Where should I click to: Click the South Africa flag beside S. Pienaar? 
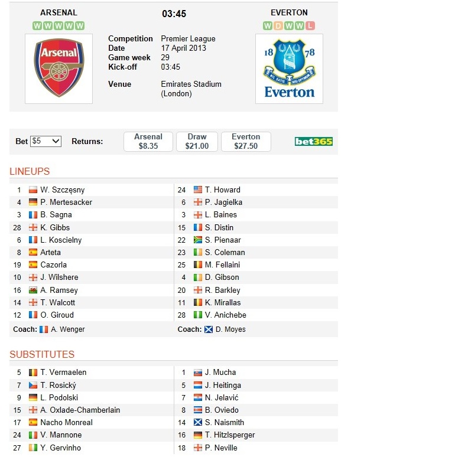[x=198, y=240]
